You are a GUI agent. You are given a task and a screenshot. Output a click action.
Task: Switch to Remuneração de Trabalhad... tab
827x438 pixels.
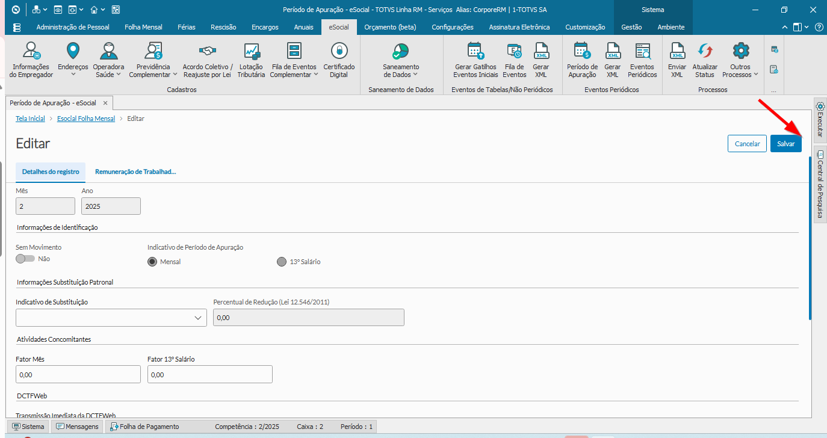(135, 171)
